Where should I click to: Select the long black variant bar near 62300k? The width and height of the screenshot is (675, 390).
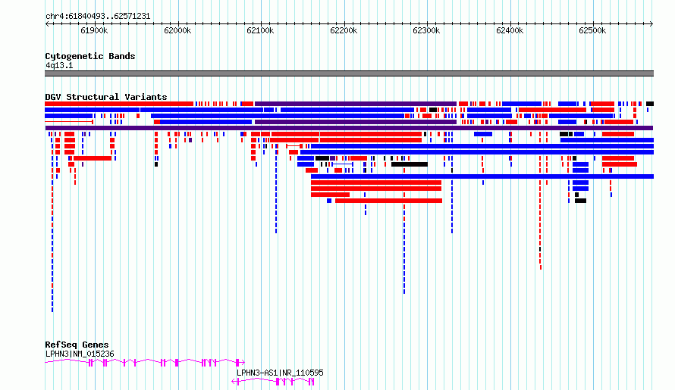pyautogui.click(x=409, y=164)
